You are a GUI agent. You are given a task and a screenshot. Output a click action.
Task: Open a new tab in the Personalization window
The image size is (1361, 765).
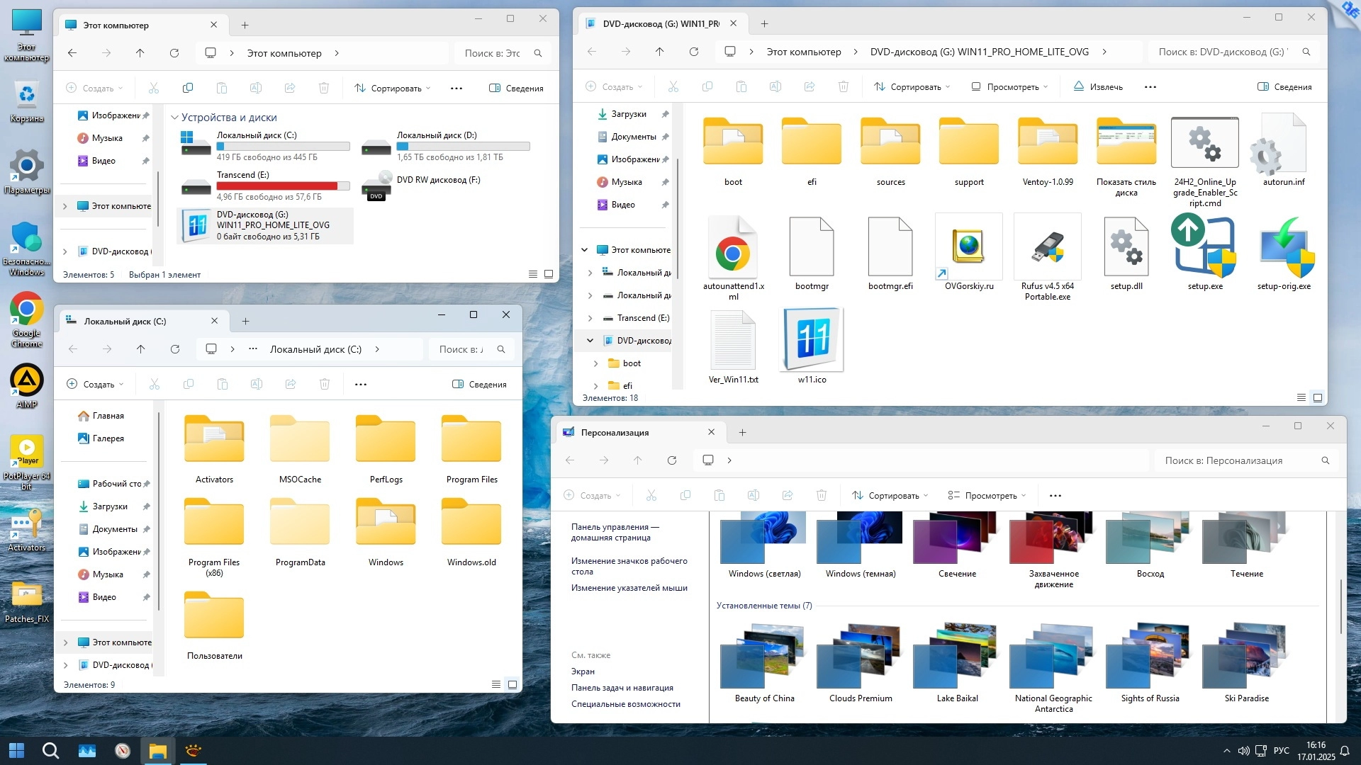[742, 432]
